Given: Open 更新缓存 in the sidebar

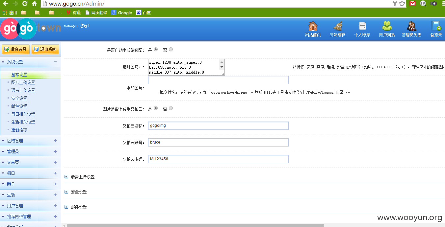Looking at the screenshot, I should click(19, 130).
